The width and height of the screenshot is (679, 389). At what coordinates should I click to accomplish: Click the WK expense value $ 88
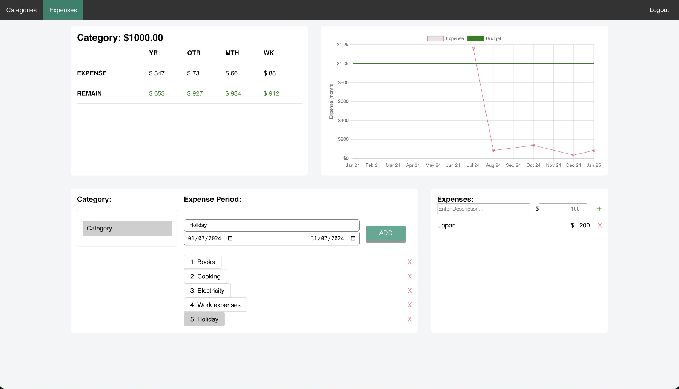(x=270, y=73)
